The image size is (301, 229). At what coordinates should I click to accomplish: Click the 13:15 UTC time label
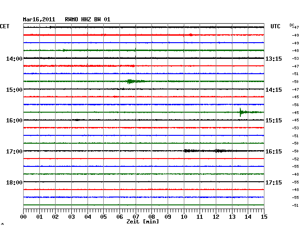coord(274,58)
